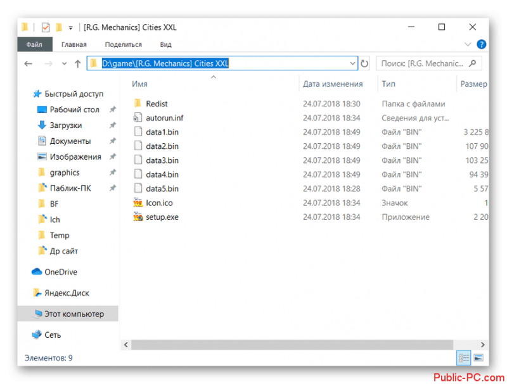
Task: Click the setup.exe application icon
Action: click(x=138, y=217)
